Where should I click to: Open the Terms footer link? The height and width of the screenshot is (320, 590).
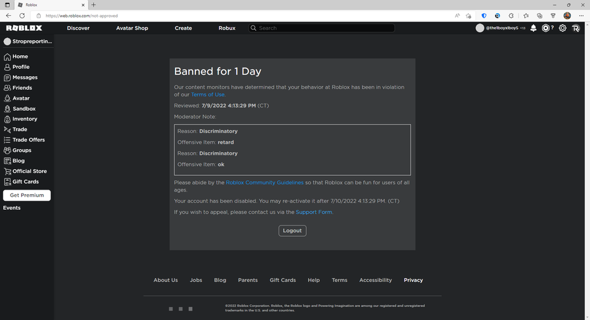coord(340,280)
